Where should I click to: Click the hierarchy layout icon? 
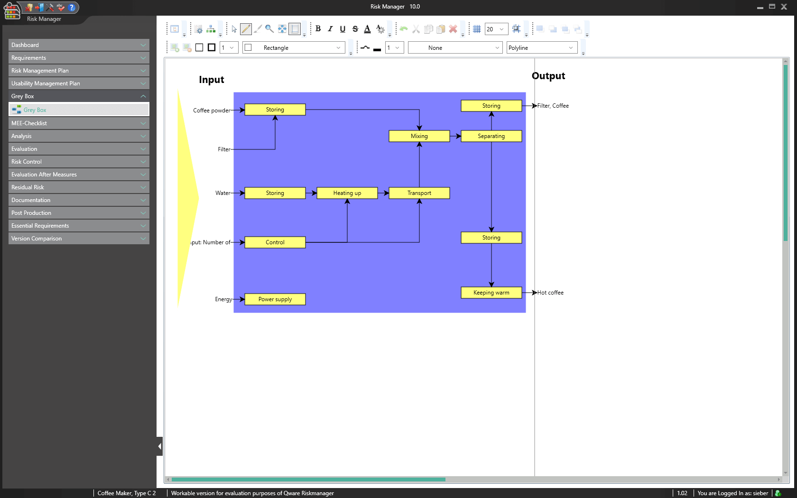[211, 29]
